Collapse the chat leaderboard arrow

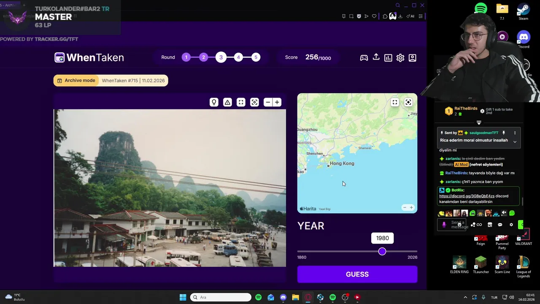coord(479,123)
